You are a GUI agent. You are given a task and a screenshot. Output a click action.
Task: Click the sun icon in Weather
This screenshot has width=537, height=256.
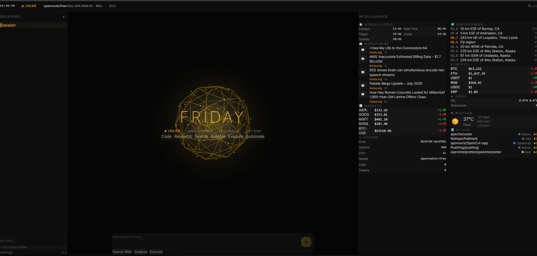tap(455, 122)
